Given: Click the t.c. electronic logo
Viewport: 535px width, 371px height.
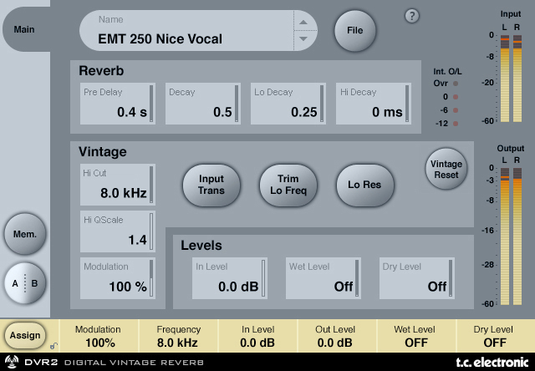Looking at the screenshot, I should point(492,362).
